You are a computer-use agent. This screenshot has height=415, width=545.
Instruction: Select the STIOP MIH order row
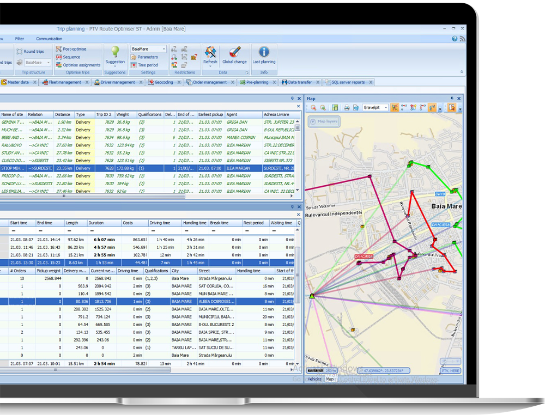coord(147,168)
